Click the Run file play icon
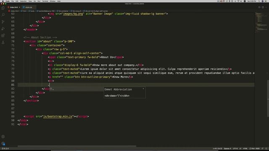Image resolution: width=269 pixels, height=151 pixels. [259, 8]
